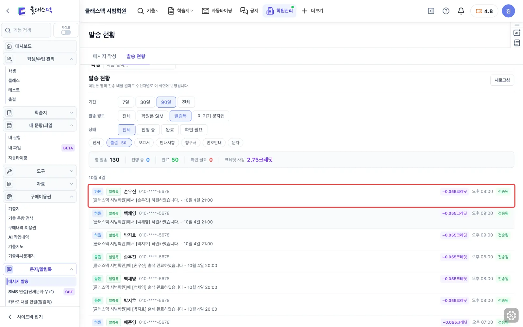
Task: Open the floating settings gear button
Action: [x=511, y=316]
